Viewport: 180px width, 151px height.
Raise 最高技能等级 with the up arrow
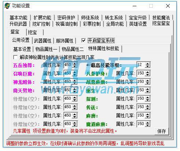[147, 63]
